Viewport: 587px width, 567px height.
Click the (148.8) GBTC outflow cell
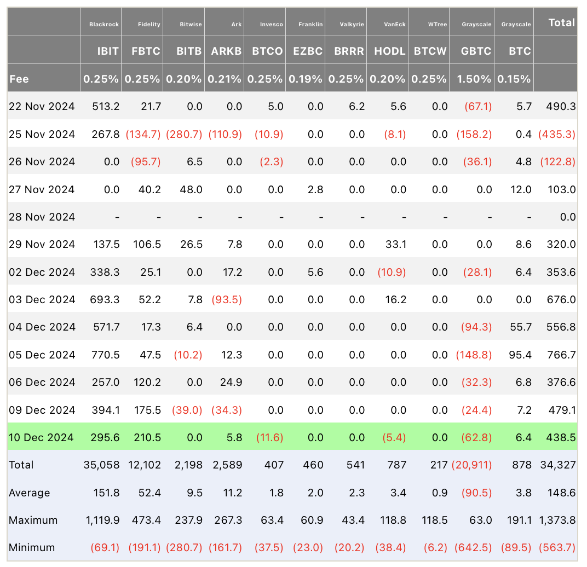[x=474, y=355]
